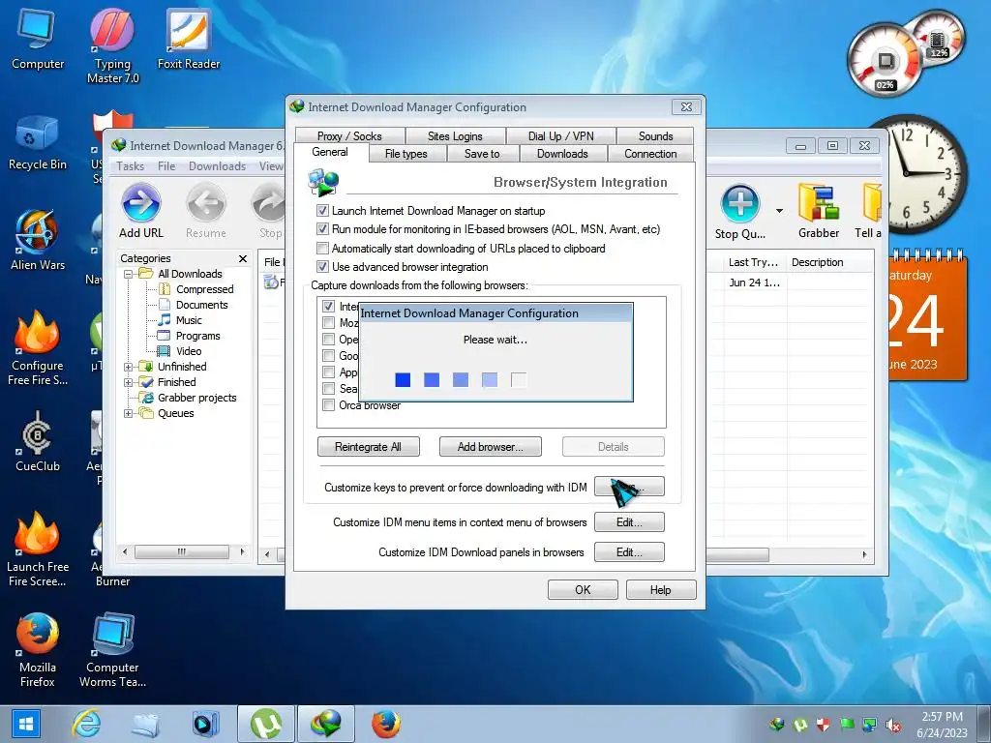
Task: Open the Tasks menu in IDM
Action: (131, 166)
